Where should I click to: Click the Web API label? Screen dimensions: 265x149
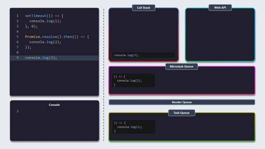pos(220,7)
